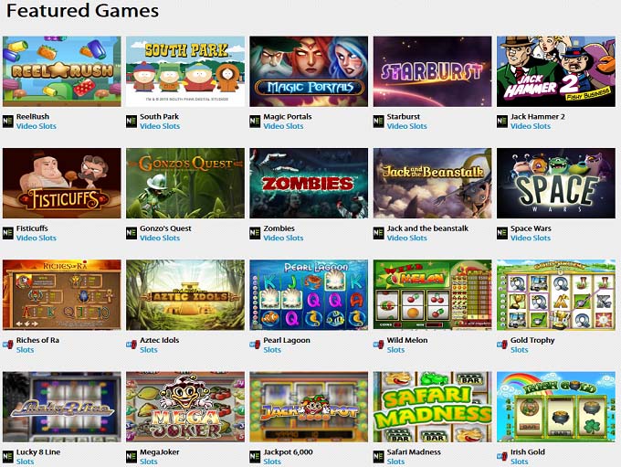Click the Slots link under Pearl Lagoon

tap(272, 350)
